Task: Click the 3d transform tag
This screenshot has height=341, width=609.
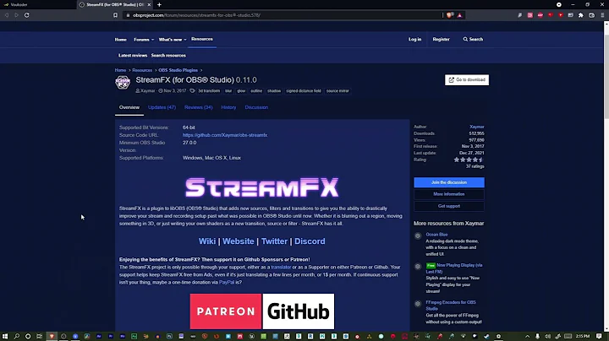Action: point(209,90)
